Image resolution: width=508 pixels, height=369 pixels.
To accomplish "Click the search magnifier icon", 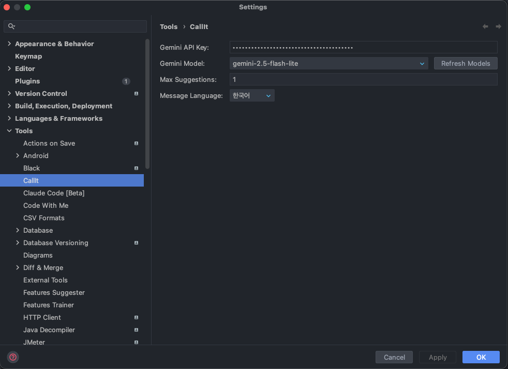I will 11,26.
